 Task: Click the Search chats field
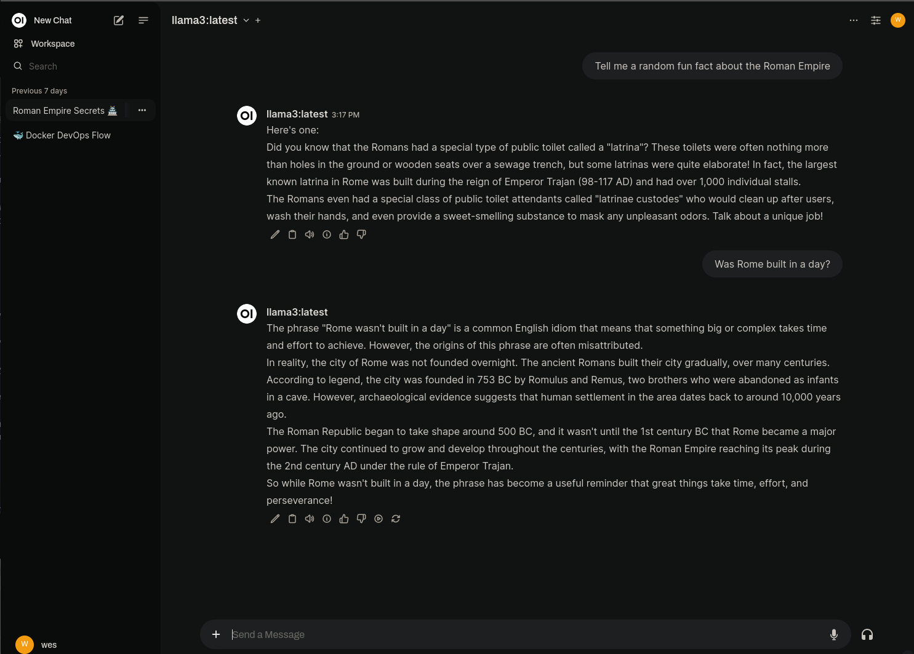tap(80, 66)
